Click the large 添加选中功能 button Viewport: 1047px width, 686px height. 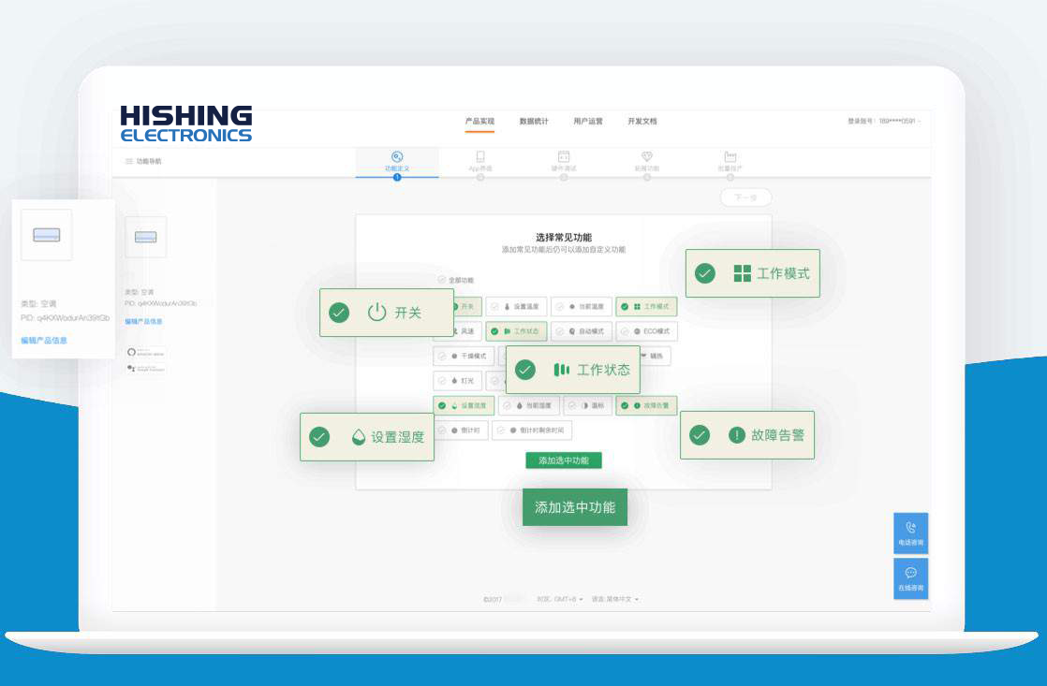coord(574,507)
